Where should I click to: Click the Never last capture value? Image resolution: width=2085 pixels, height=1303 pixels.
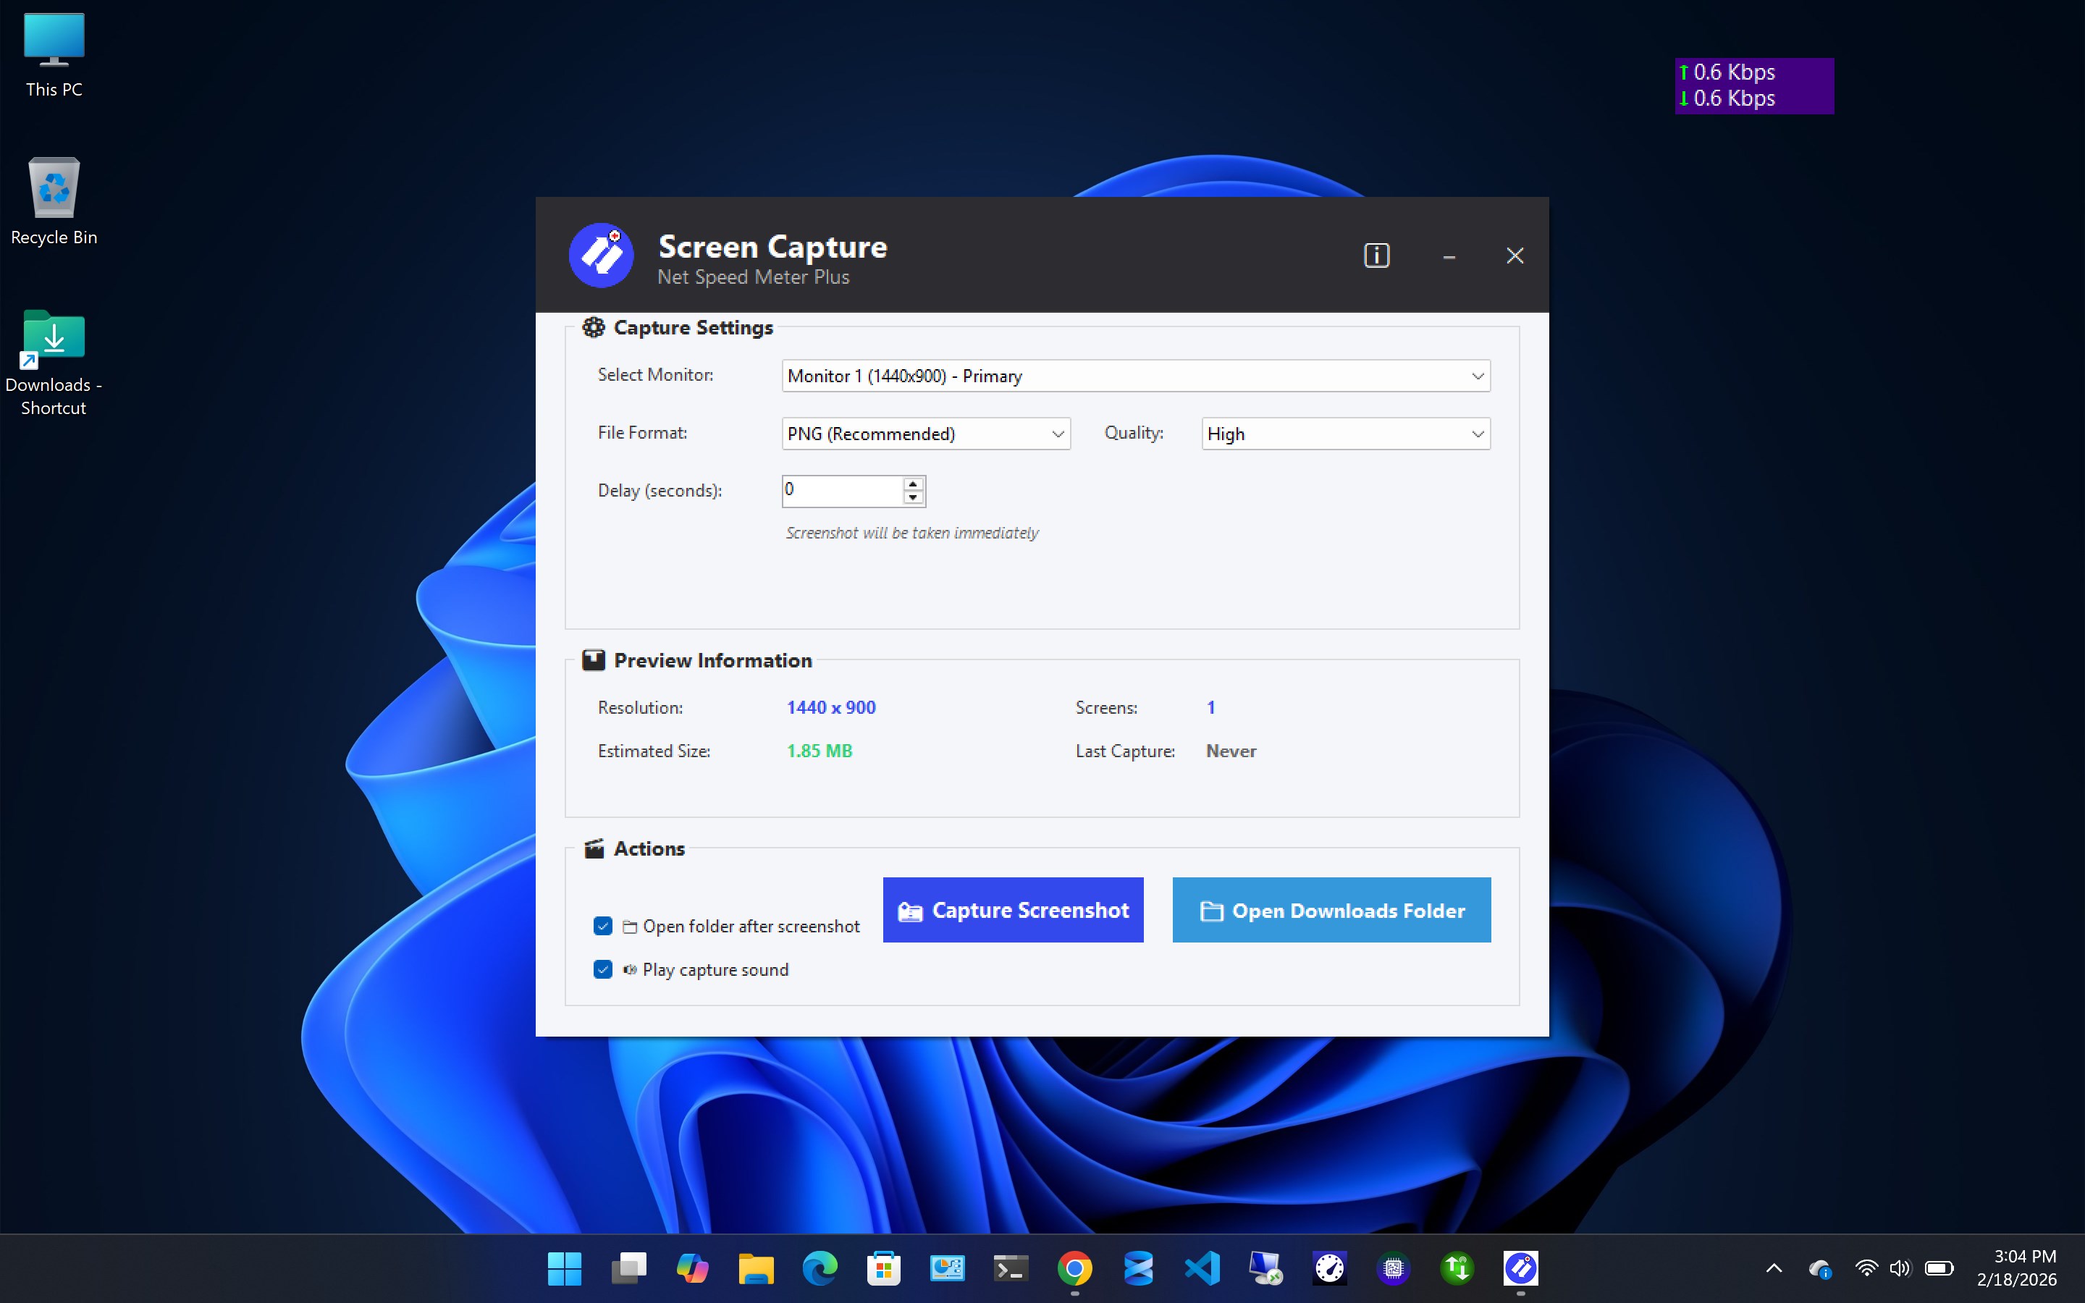point(1230,751)
